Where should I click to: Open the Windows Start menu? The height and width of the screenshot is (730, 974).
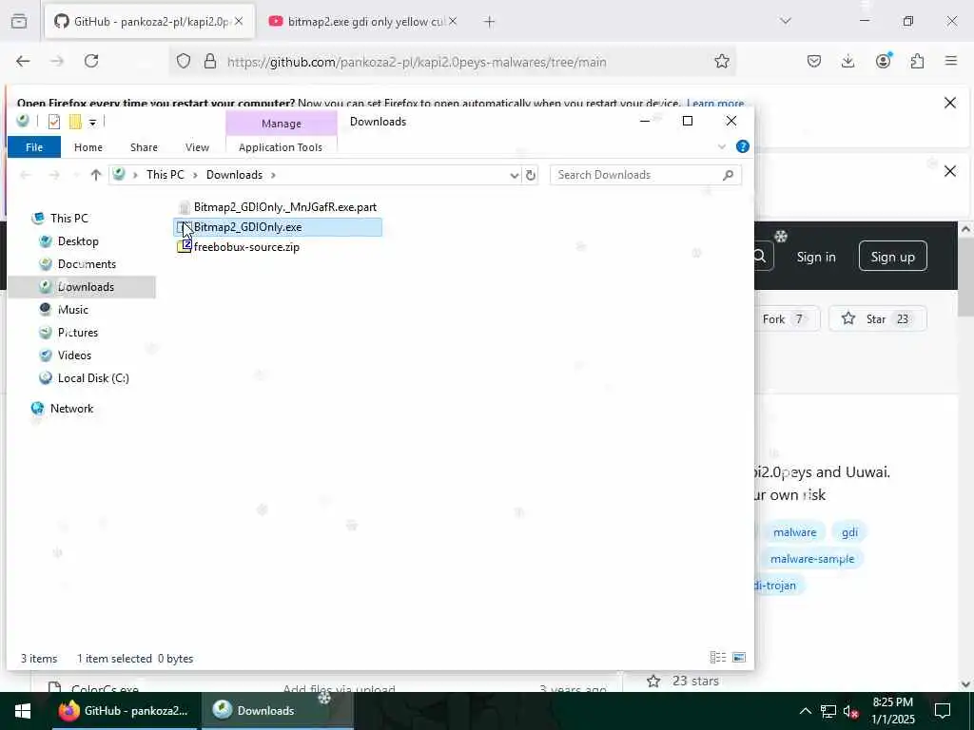click(x=23, y=711)
